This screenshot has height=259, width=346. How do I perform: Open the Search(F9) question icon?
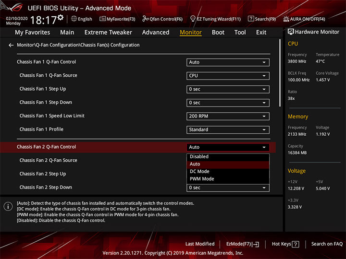click(x=251, y=19)
